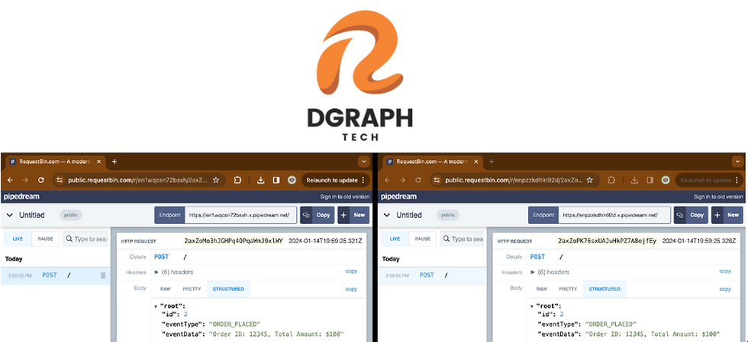Click the back arrow in the left browser window
748x342 pixels.
pyautogui.click(x=10, y=180)
